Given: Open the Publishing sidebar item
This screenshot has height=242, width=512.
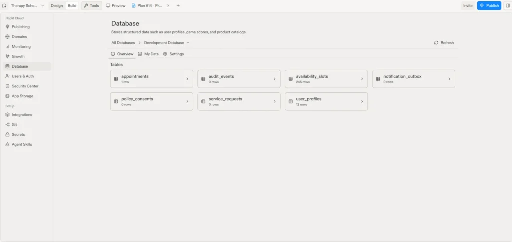Looking at the screenshot, I should (27, 27).
